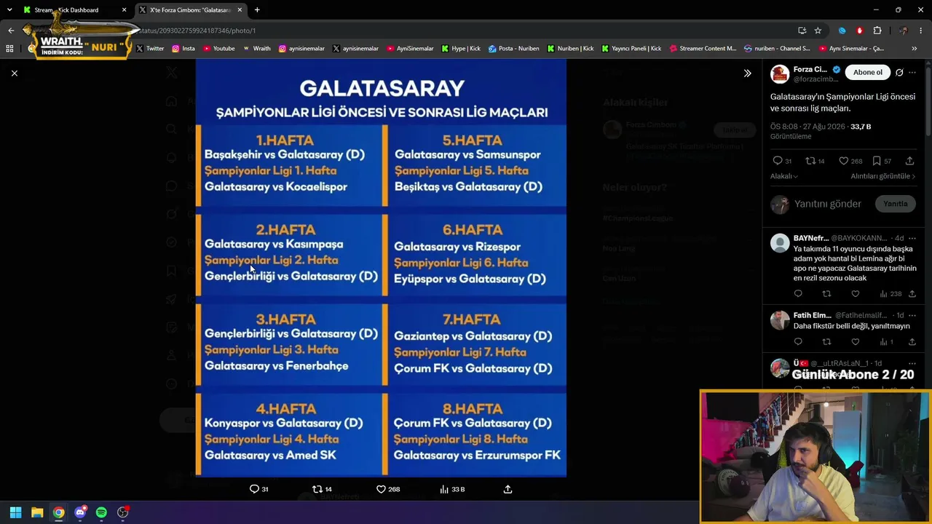Viewport: 932px width, 524px height.
Task: Open a new browser tab
Action: tap(257, 10)
